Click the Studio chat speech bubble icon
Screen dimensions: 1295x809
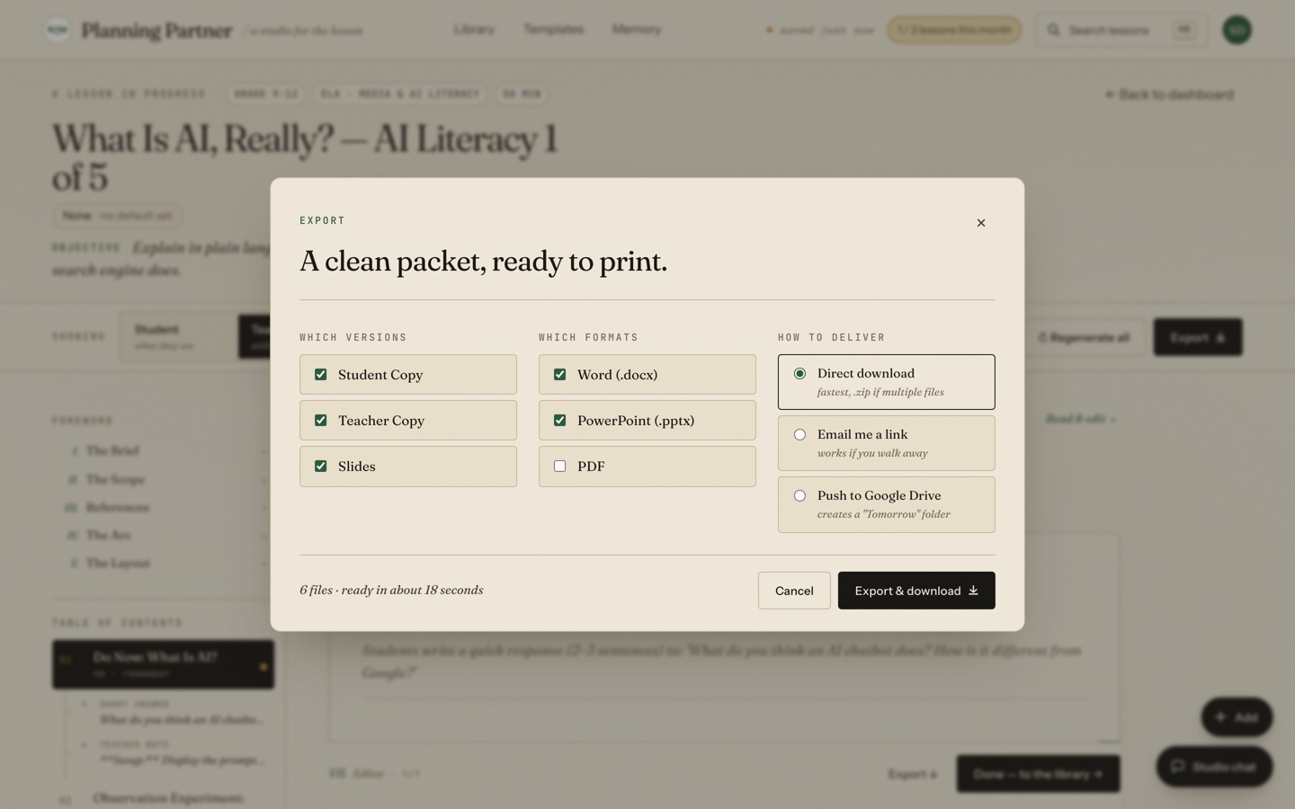coord(1178,767)
